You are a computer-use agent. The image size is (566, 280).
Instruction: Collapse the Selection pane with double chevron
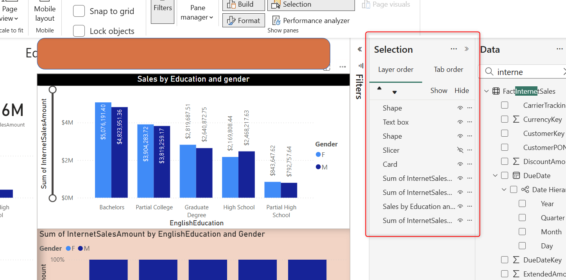466,49
